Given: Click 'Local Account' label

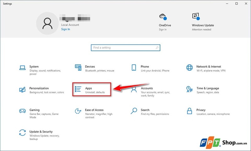Looking at the screenshot, I should pos(70,25).
